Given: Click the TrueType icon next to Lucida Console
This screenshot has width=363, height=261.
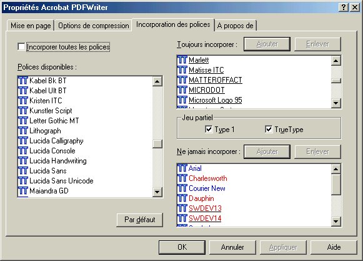Looking at the screenshot, I should [22, 151].
